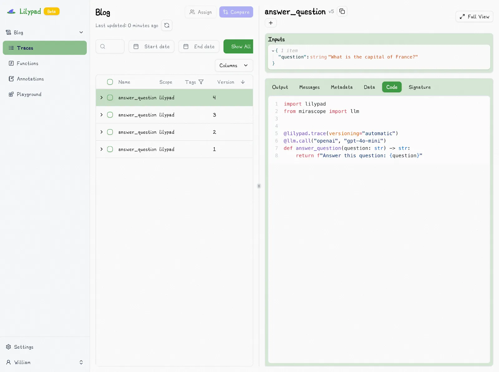Open the Columns dropdown
Screen dimensions: 499x372
[x=234, y=65]
